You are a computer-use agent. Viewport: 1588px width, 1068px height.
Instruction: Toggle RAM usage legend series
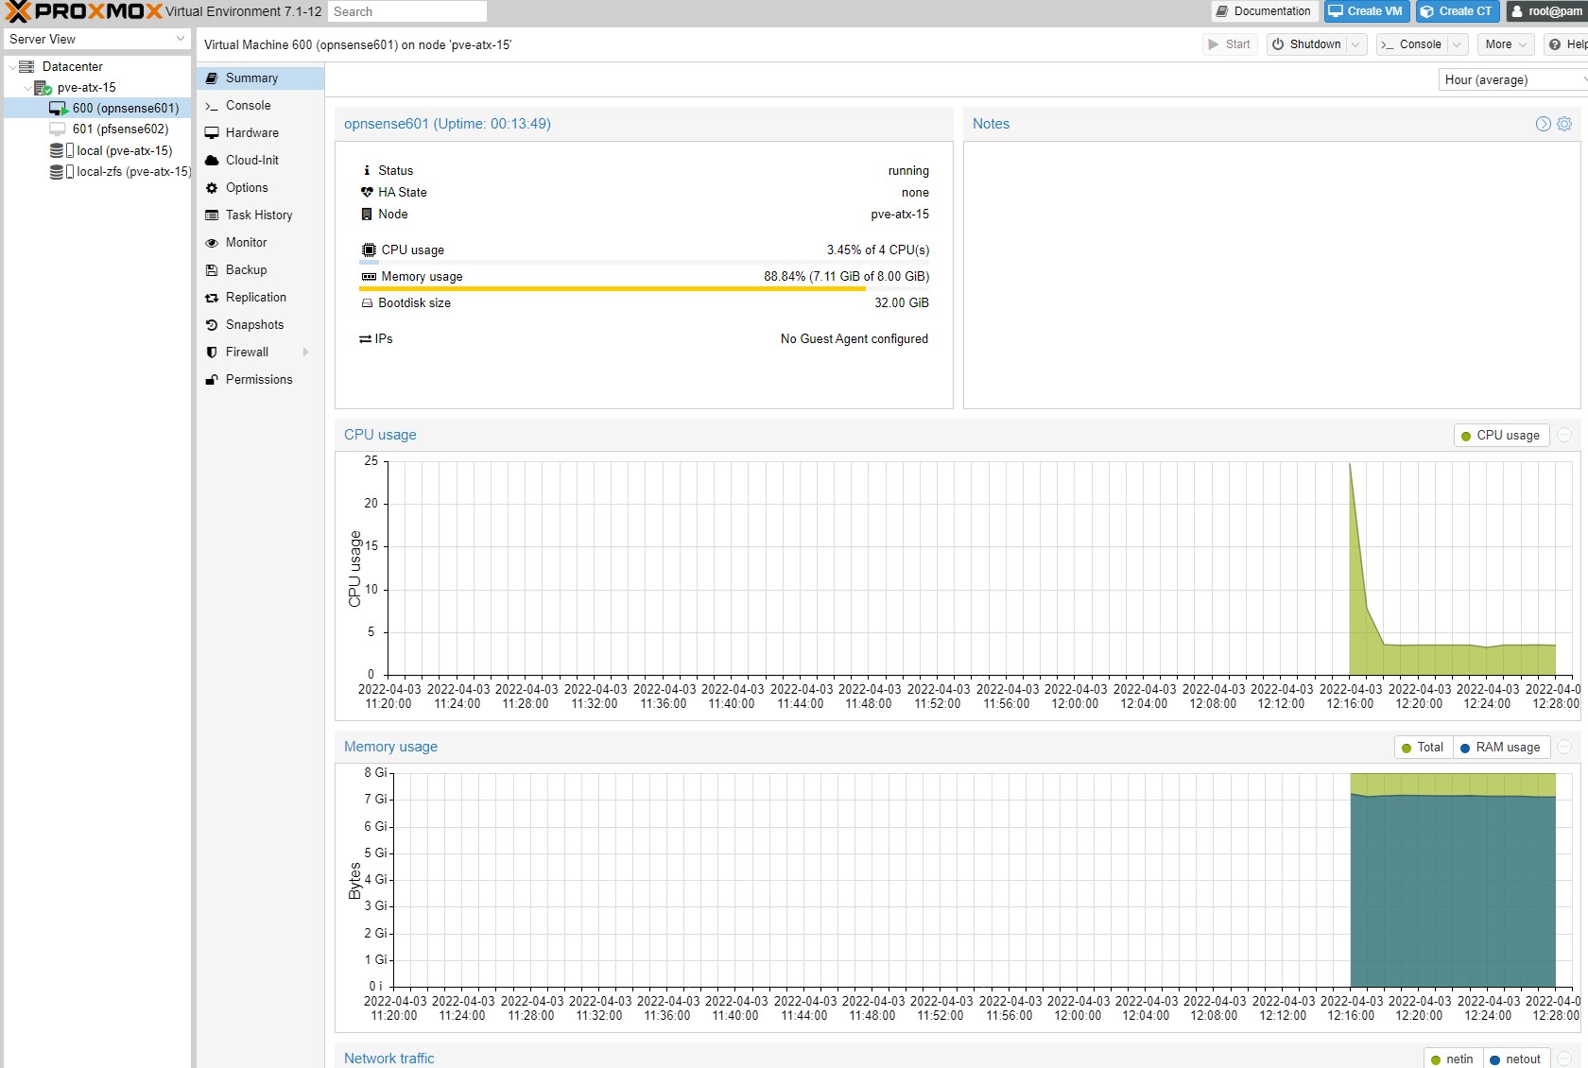(x=1500, y=748)
